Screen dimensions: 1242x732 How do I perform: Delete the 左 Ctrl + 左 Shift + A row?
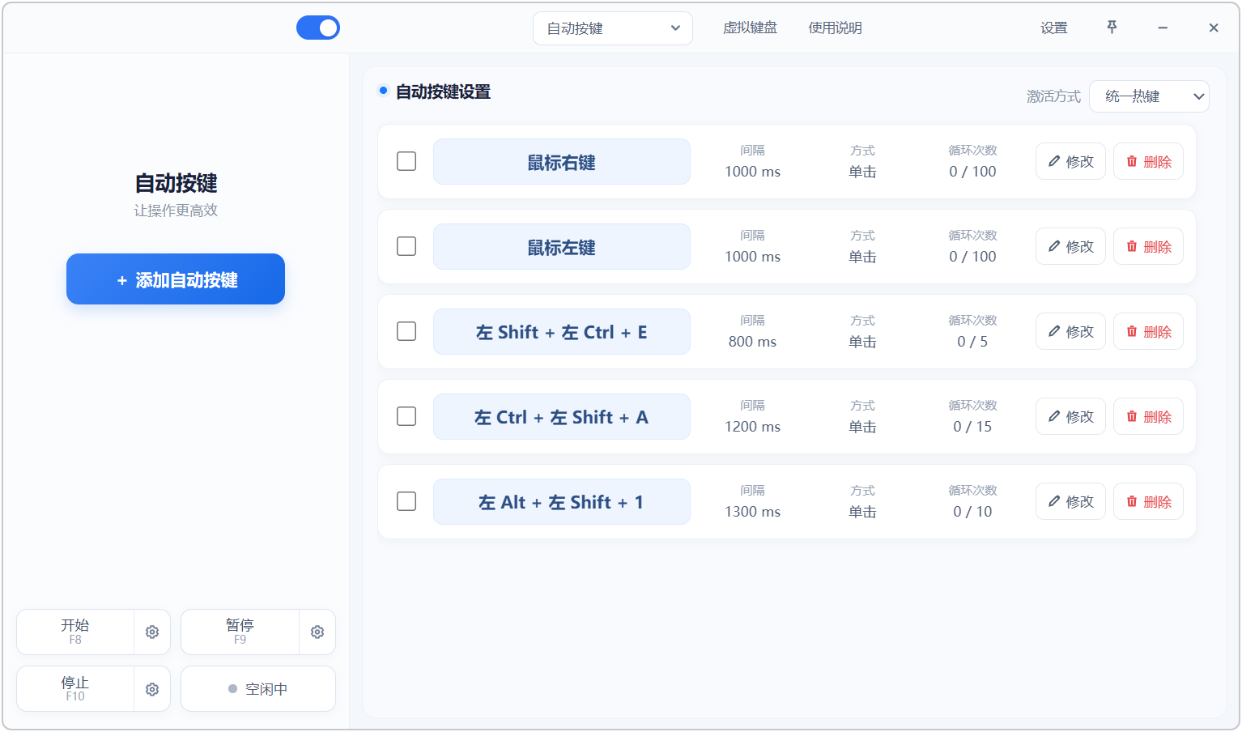[1148, 417]
